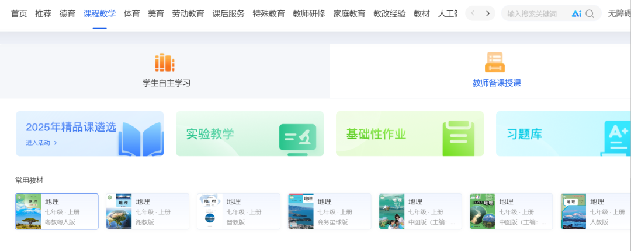This screenshot has height=251, width=631.
Task: Click the AI search icon in the search box
Action: (x=576, y=13)
